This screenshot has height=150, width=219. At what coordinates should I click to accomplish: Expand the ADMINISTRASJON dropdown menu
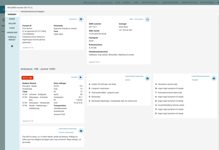190,2
